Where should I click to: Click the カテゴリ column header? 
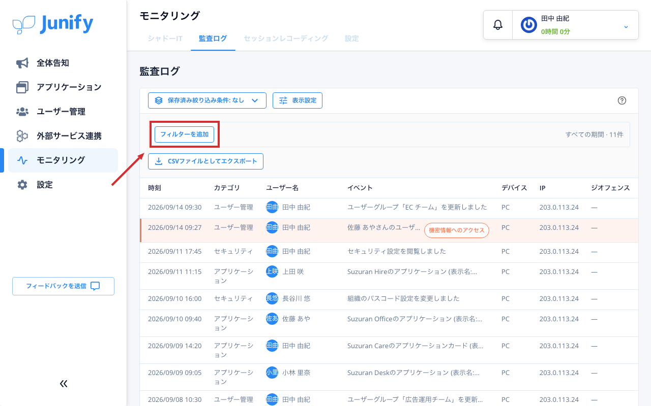pos(227,188)
